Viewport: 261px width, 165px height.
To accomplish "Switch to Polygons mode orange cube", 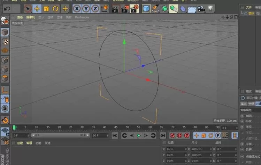I will [5, 79].
